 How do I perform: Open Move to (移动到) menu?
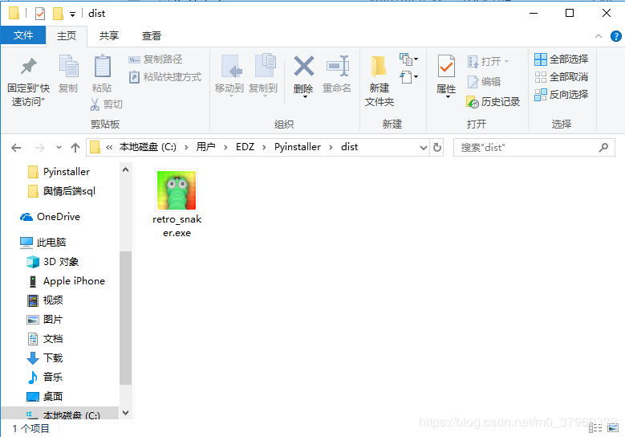pos(229,76)
